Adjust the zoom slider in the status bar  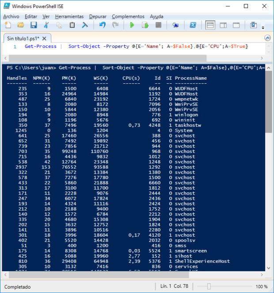209,287
